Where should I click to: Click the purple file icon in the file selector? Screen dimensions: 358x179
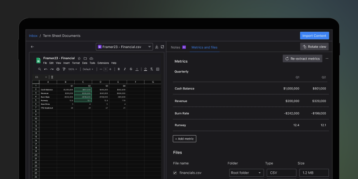click(x=99, y=47)
